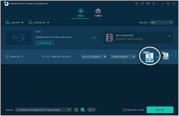Click the Save to path field
This screenshot has width=179, height=116.
(41, 110)
